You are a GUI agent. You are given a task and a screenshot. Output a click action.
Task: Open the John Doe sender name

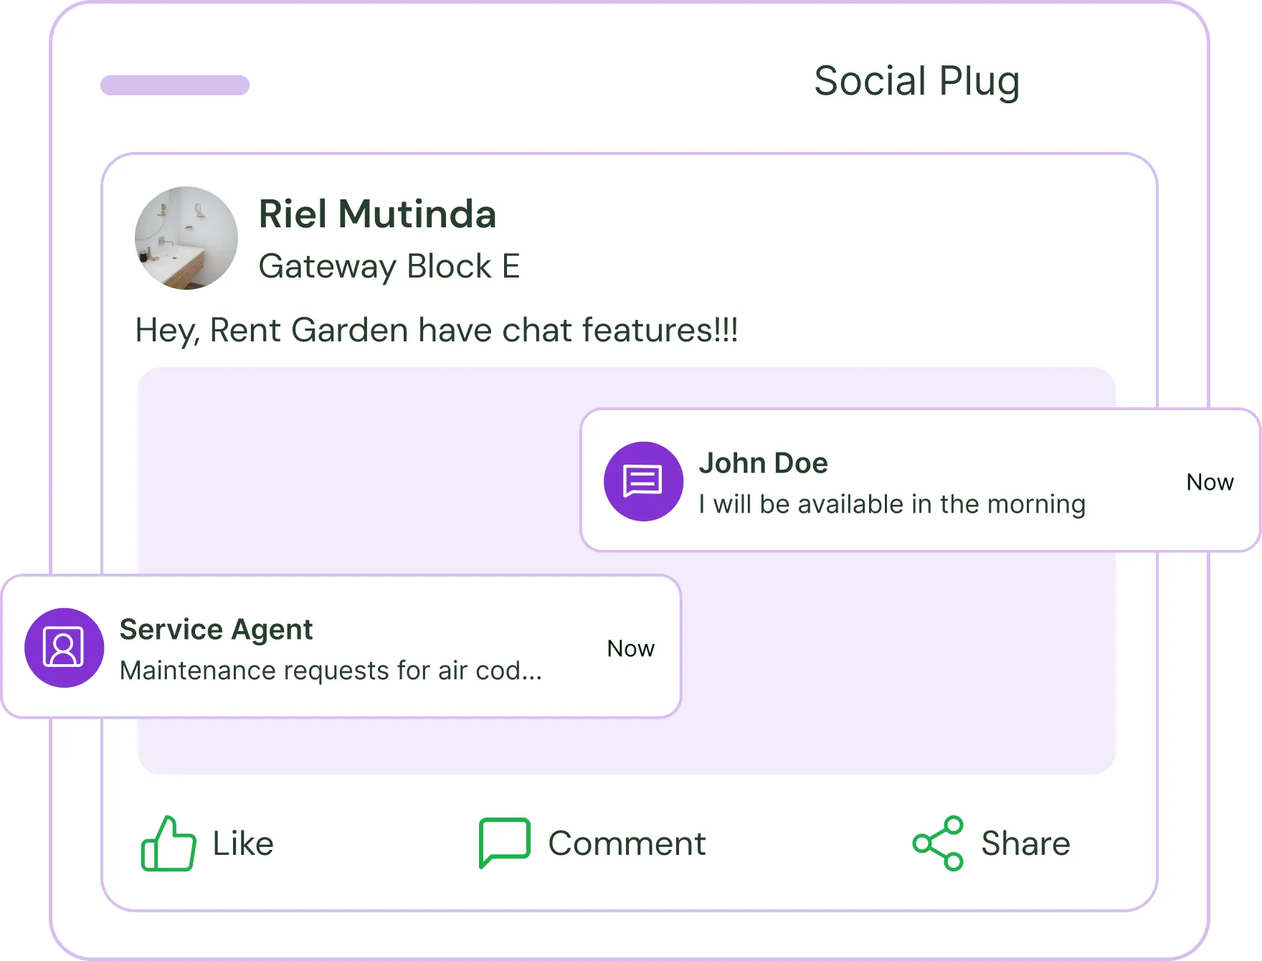(763, 463)
